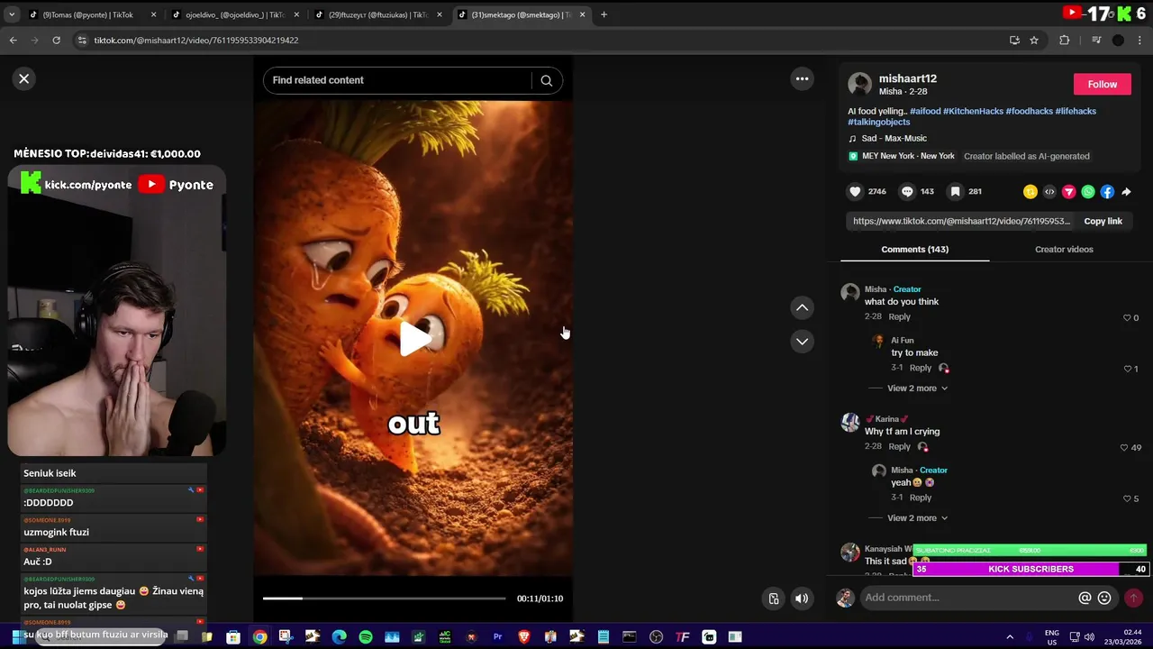Open the Sad - Max-Music sound
The height and width of the screenshot is (649, 1153).
click(894, 138)
